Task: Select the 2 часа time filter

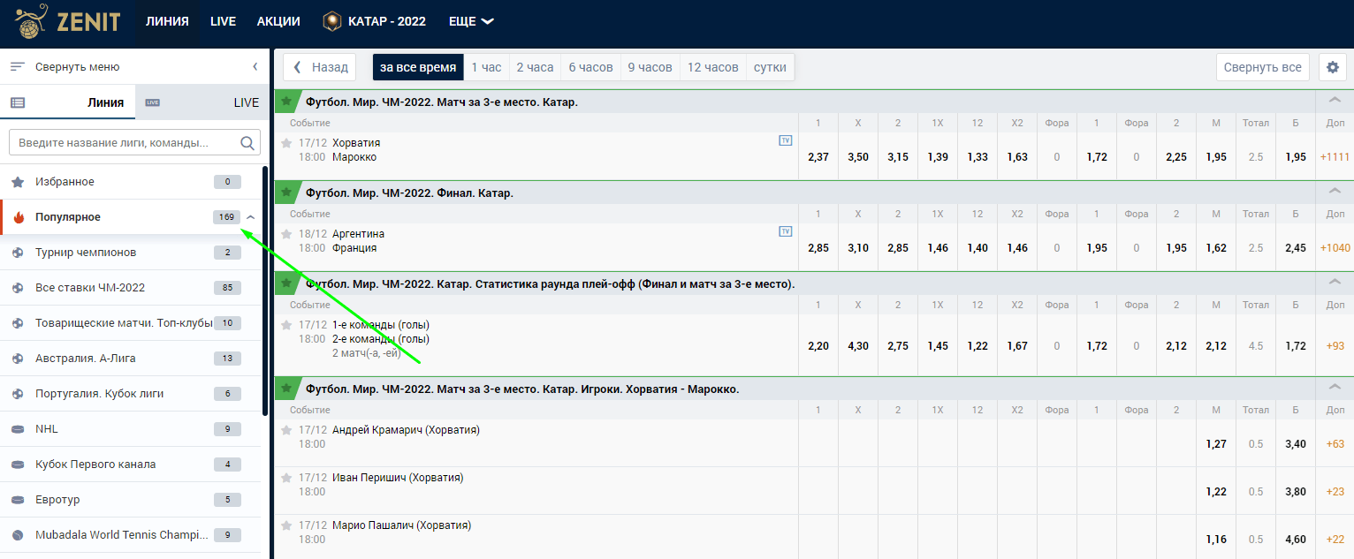Action: pyautogui.click(x=536, y=67)
